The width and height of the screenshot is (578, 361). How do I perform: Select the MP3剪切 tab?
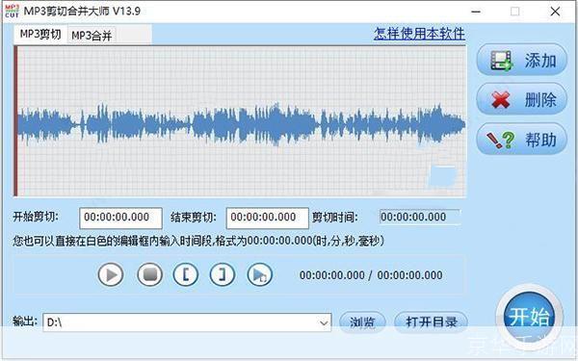tap(40, 35)
